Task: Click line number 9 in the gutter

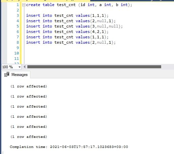Action: [x=18, y=48]
